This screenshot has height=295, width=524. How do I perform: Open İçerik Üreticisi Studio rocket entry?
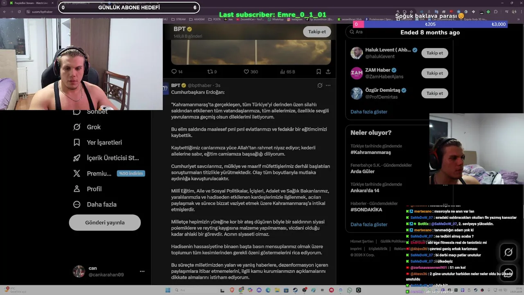tap(106, 158)
